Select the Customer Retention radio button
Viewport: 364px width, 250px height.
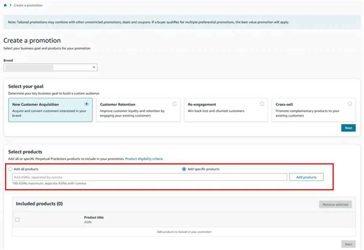click(x=174, y=104)
